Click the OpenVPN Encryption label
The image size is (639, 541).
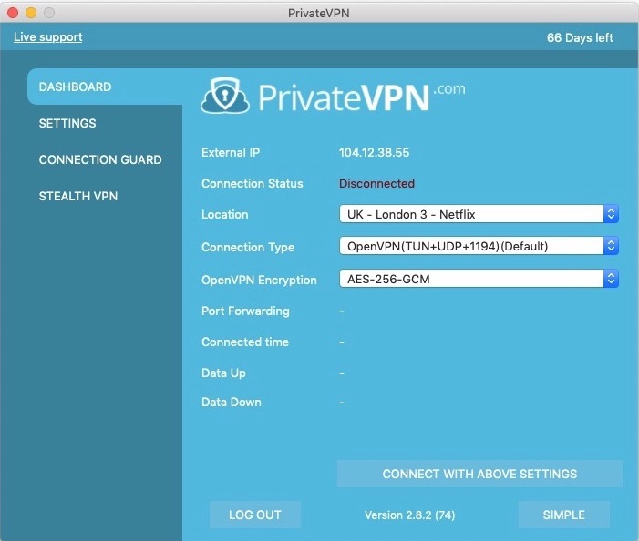(259, 281)
